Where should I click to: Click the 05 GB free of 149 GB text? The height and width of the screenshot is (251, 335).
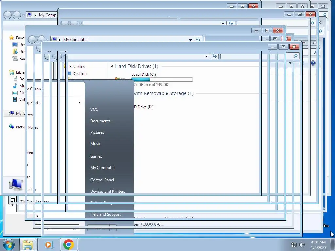(x=151, y=85)
